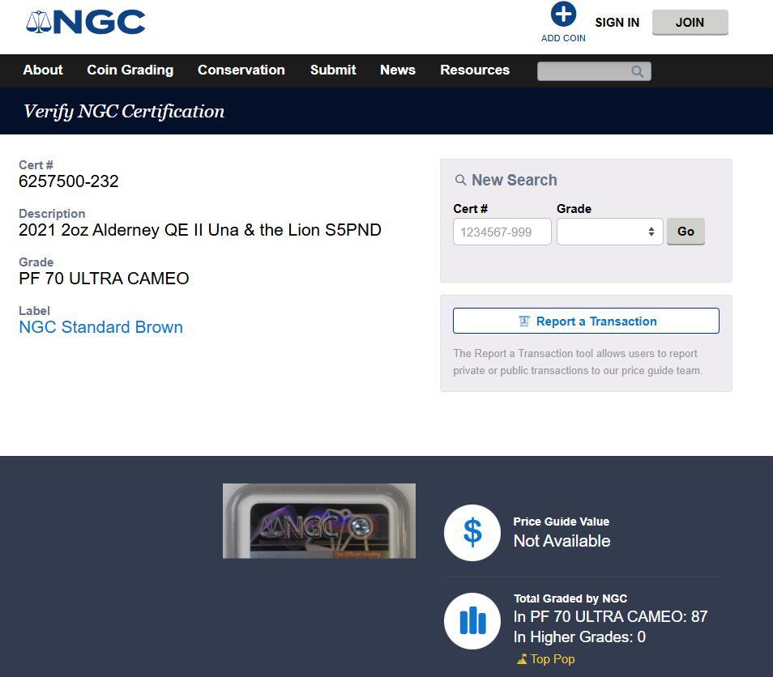Open the News menu
773x677 pixels.
[x=397, y=70]
